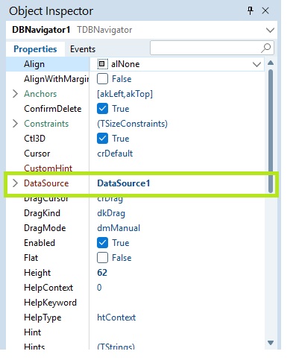Select the DataSource property name
This screenshot has width=296, height=360.
(46, 183)
